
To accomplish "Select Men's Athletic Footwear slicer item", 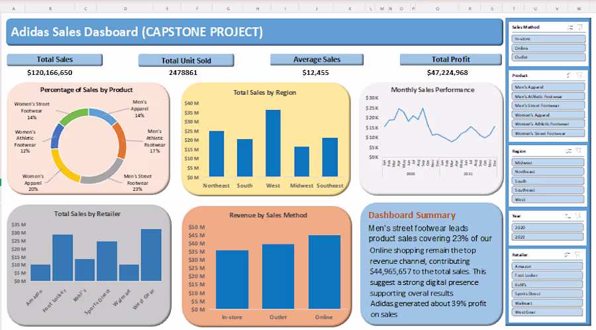I will pyautogui.click(x=548, y=96).
